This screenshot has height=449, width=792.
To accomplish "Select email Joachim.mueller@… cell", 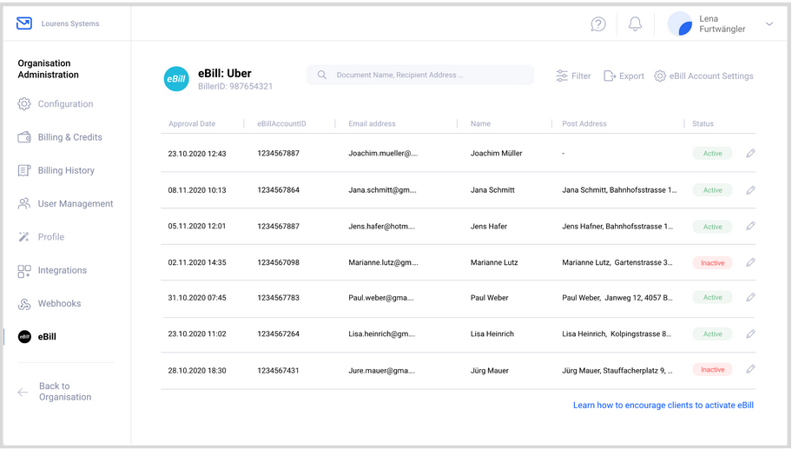I will click(383, 153).
